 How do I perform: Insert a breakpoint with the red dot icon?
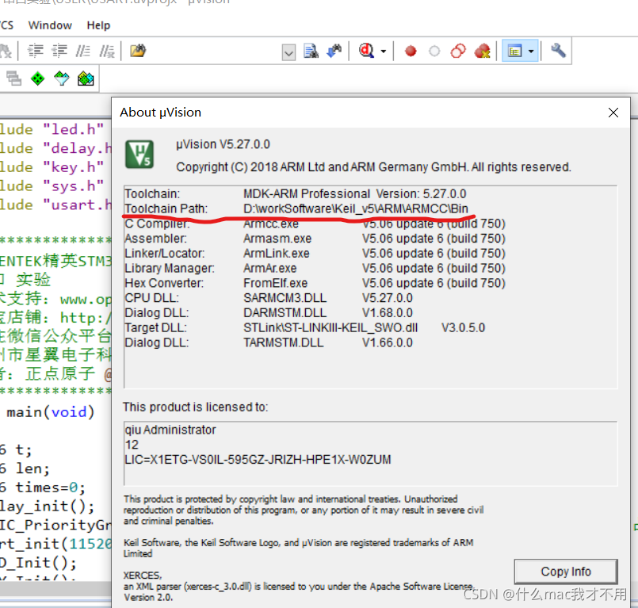[x=411, y=52]
